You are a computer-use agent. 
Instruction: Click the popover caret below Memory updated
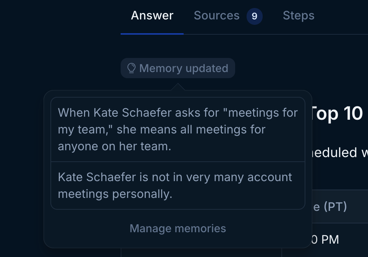[178, 87]
